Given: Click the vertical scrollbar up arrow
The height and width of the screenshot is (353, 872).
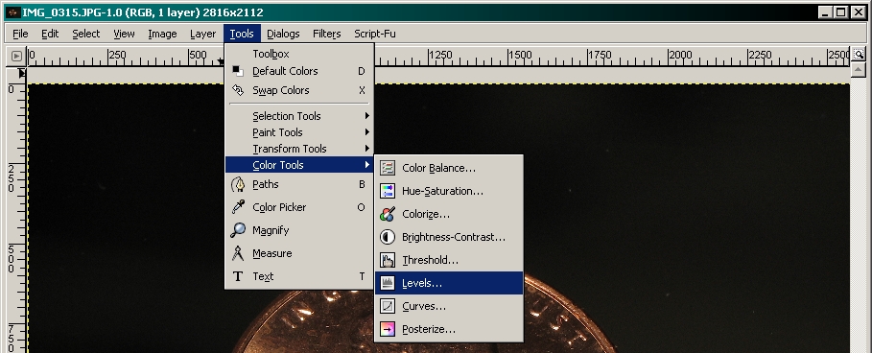Looking at the screenshot, I should [859, 70].
